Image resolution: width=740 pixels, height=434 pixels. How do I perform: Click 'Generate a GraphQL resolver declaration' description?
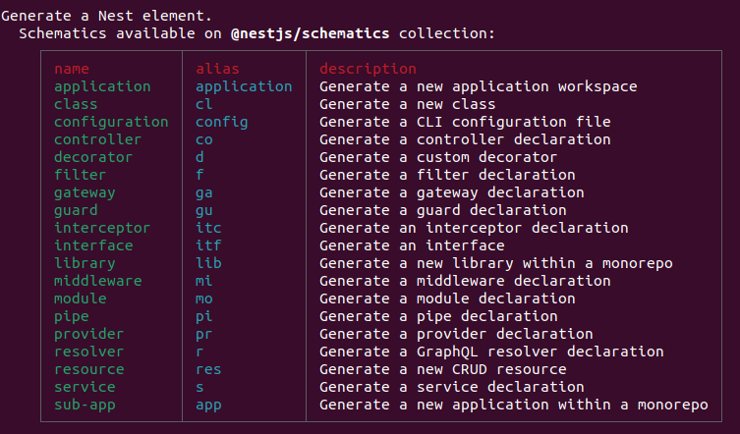pyautogui.click(x=491, y=352)
